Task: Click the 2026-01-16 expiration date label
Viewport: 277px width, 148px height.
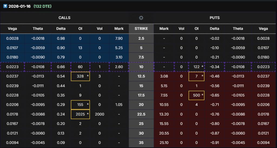Action: click(x=20, y=6)
